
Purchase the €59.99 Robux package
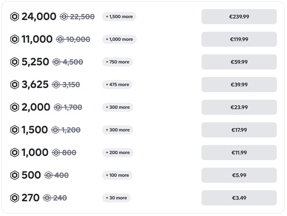click(239, 62)
